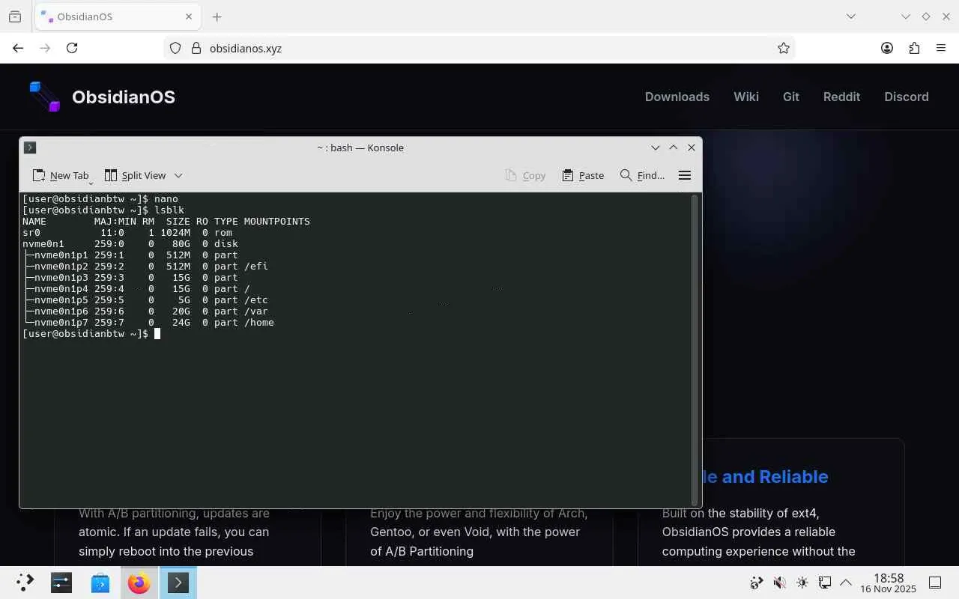Viewport: 959px width, 599px height.
Task: Select the nvme0n1p7 /home partition row
Action: [x=148, y=323]
